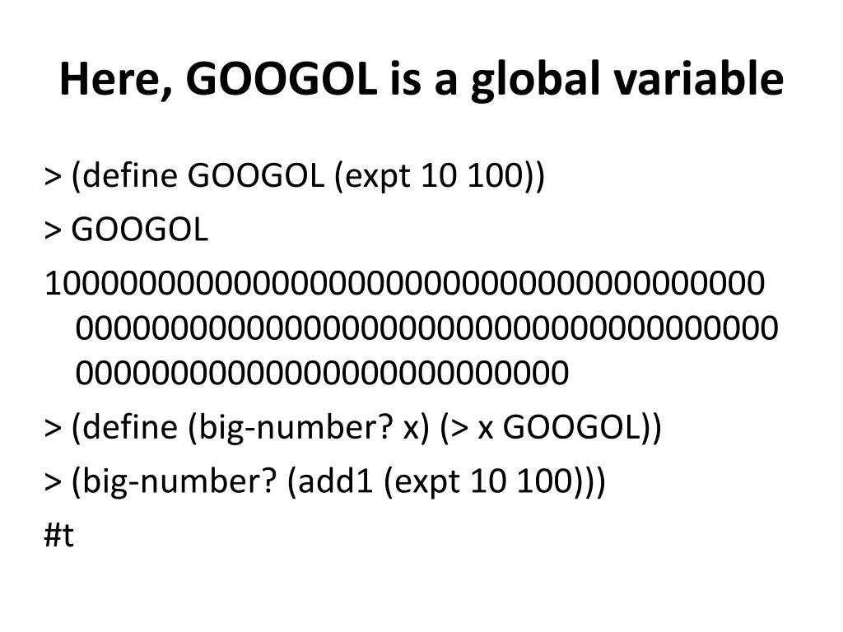Screen dimensions: 843x632
Task: Click the prompt symbol before define GOOGOL
Action: (x=53, y=177)
